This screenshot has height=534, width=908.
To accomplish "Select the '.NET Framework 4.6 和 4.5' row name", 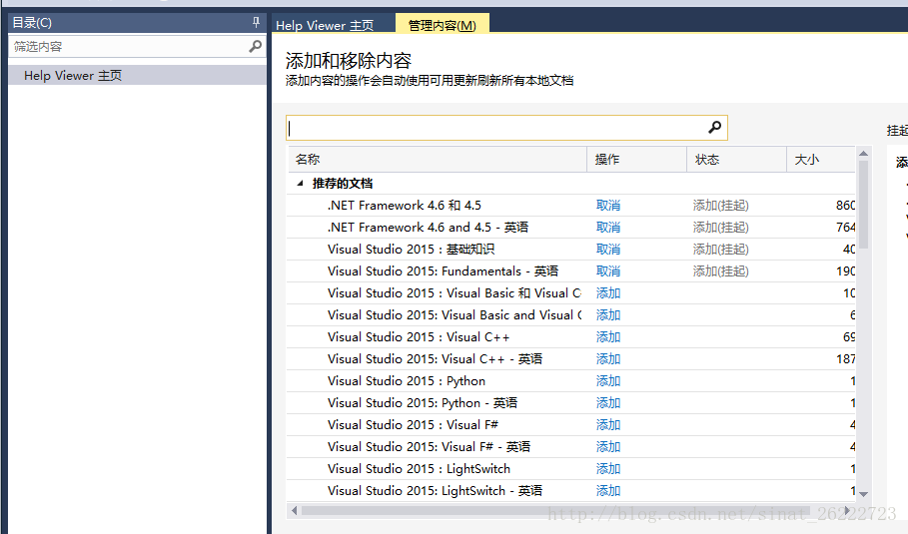I will point(405,206).
